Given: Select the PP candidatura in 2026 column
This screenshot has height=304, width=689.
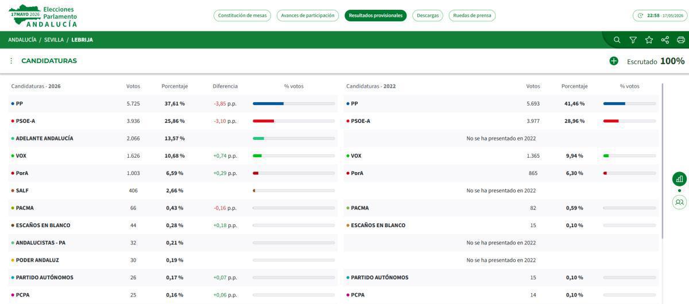Looking at the screenshot, I should point(20,104).
